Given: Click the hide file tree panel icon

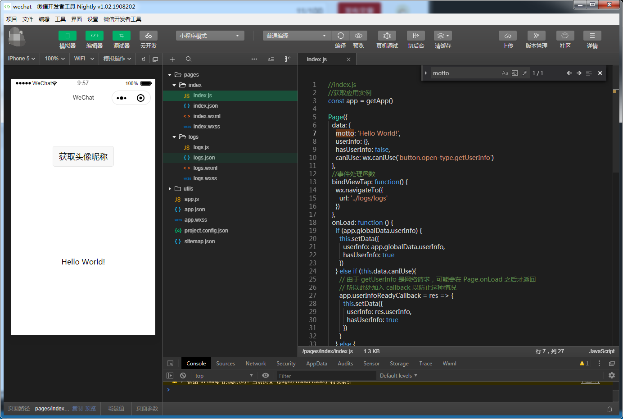Looking at the screenshot, I should (x=288, y=59).
